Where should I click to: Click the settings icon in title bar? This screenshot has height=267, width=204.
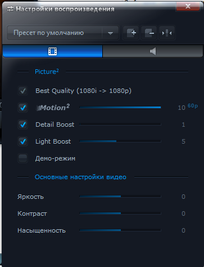[x=10, y=8]
